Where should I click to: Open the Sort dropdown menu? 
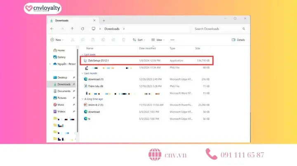[139, 40]
